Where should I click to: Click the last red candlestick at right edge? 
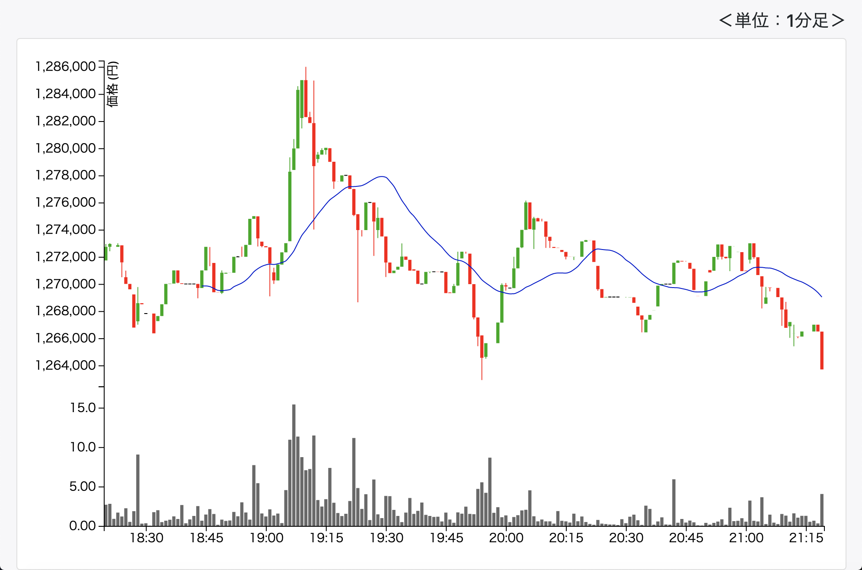click(822, 350)
